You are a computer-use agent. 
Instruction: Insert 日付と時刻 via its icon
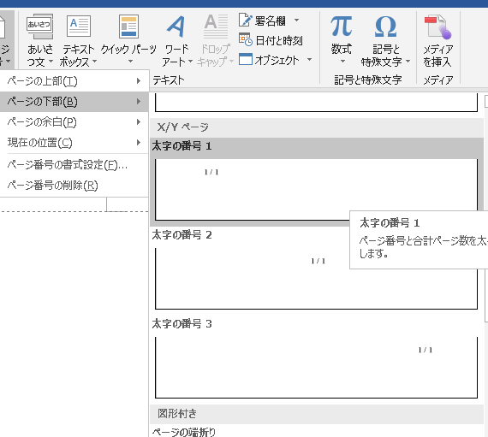click(x=246, y=40)
